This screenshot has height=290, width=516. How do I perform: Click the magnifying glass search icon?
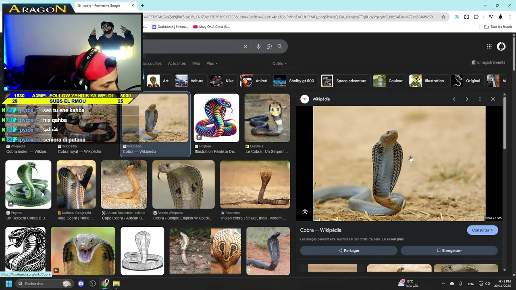(x=280, y=46)
